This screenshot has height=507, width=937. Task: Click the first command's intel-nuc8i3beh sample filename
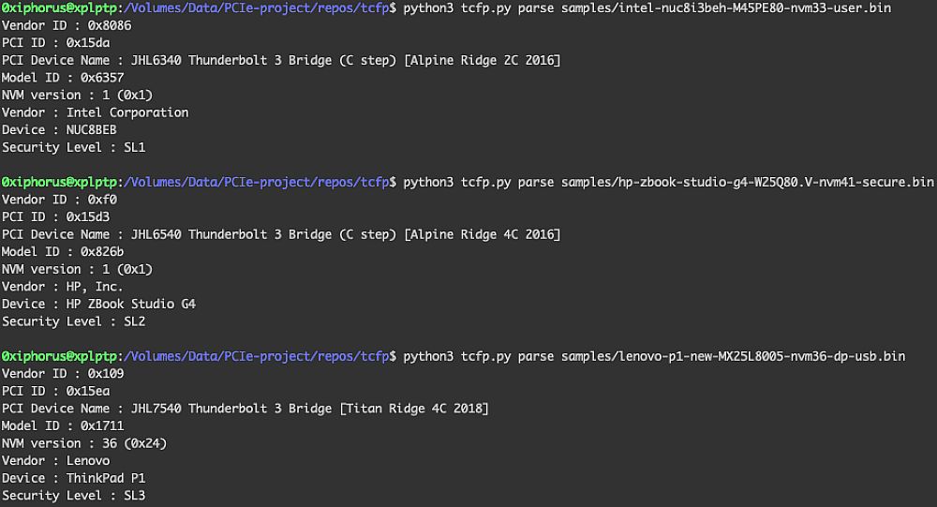click(x=726, y=7)
